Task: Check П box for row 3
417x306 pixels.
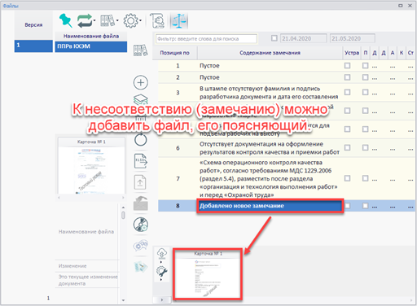Action: click(366, 92)
